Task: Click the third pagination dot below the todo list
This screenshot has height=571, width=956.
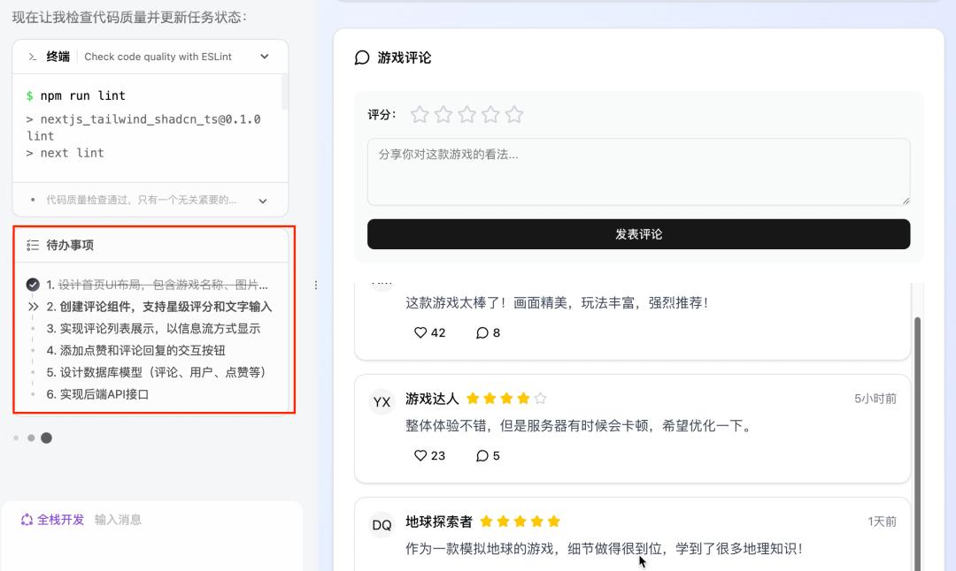Action: (47, 438)
